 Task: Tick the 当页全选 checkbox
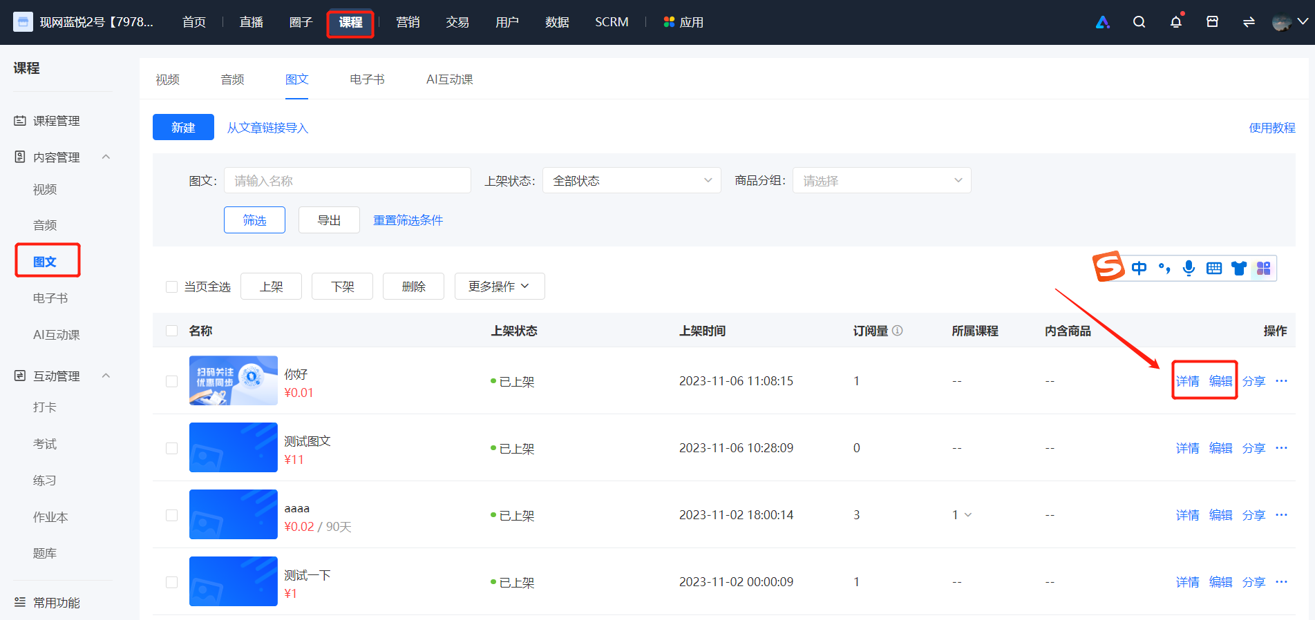click(x=172, y=287)
